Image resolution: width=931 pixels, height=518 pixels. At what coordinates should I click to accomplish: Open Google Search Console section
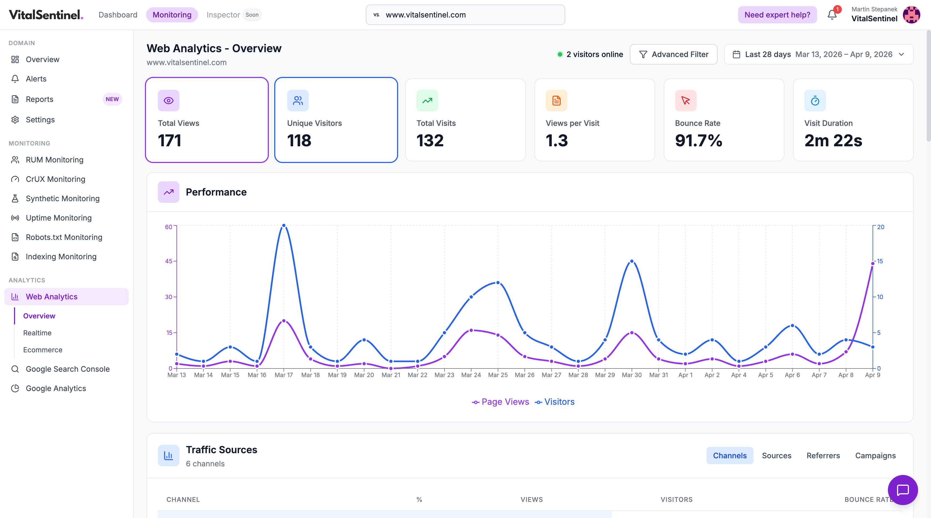[x=67, y=369]
